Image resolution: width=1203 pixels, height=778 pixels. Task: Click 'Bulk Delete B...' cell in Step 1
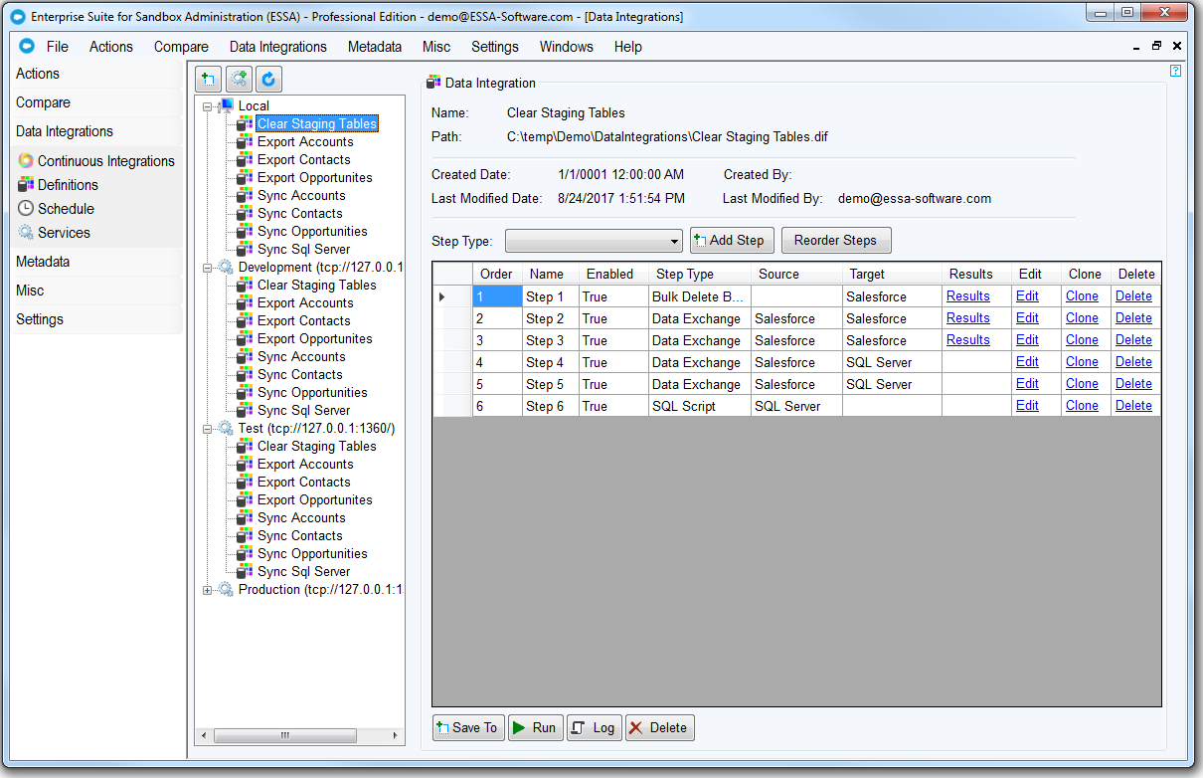click(699, 296)
